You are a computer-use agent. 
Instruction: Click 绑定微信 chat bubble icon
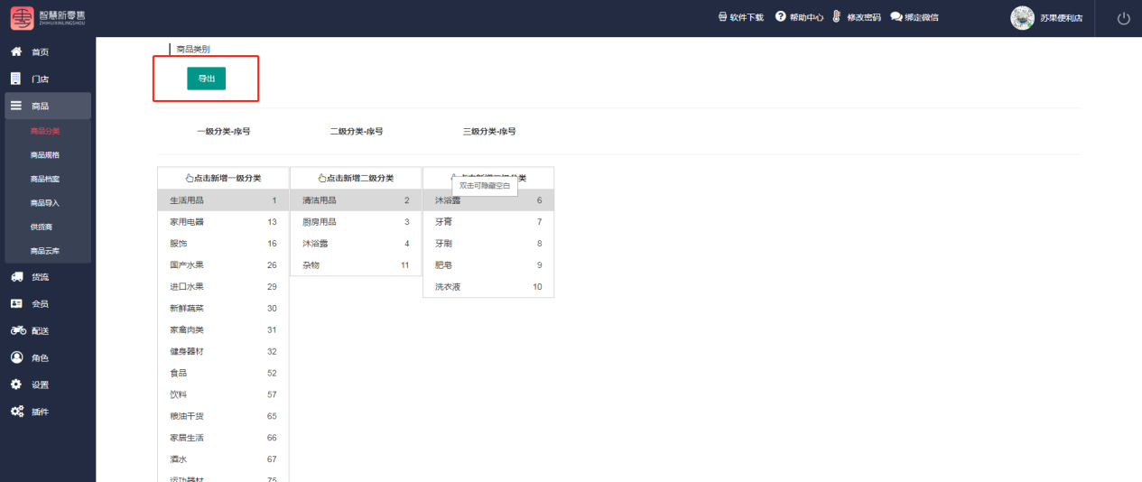(x=896, y=17)
